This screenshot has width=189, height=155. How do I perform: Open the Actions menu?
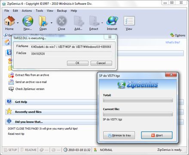[27, 11]
